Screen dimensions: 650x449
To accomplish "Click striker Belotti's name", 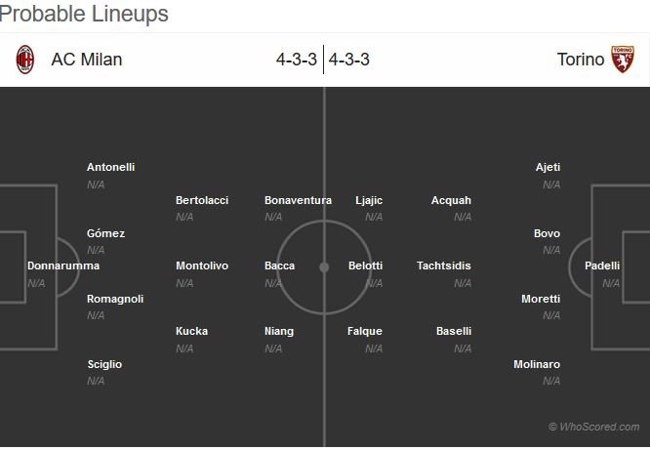I will [x=365, y=265].
